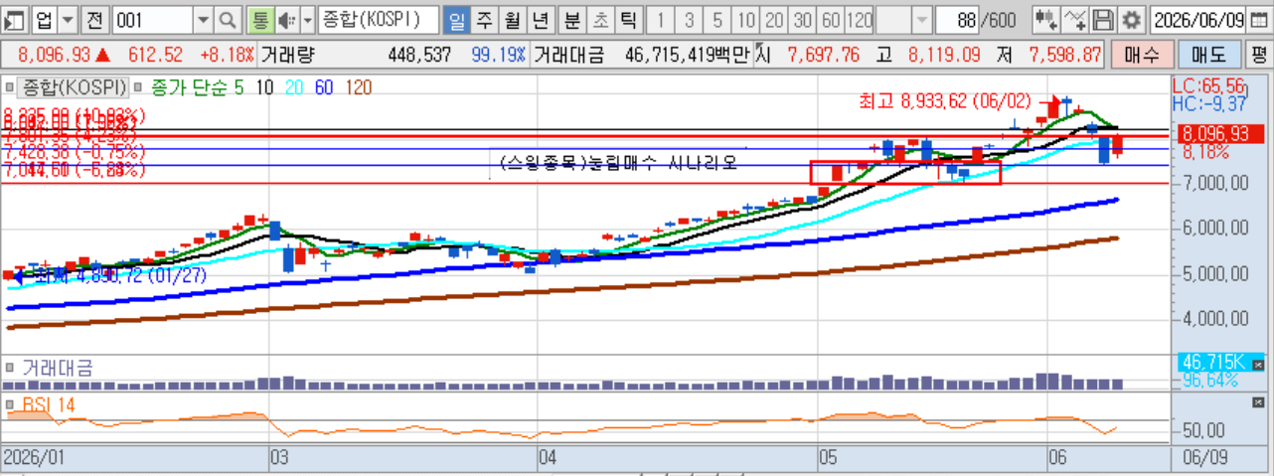Select the interval button labelled 10 in the top toolbar
1274x476 pixels.
coord(747,19)
